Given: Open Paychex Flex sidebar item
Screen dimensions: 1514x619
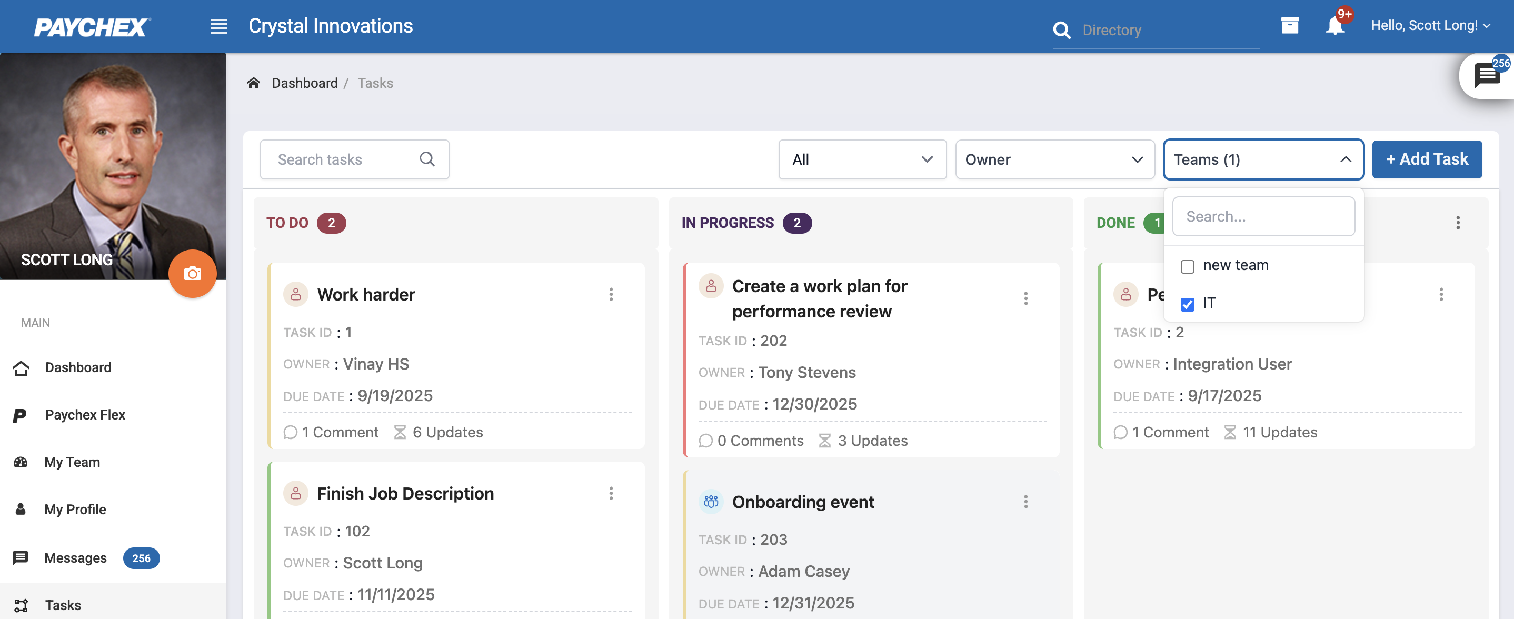Looking at the screenshot, I should point(85,414).
